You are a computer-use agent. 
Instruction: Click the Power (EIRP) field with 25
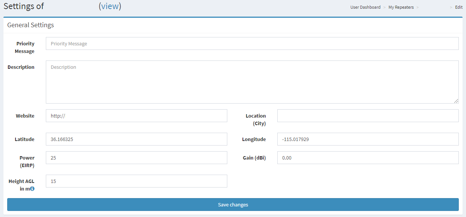[136, 158]
